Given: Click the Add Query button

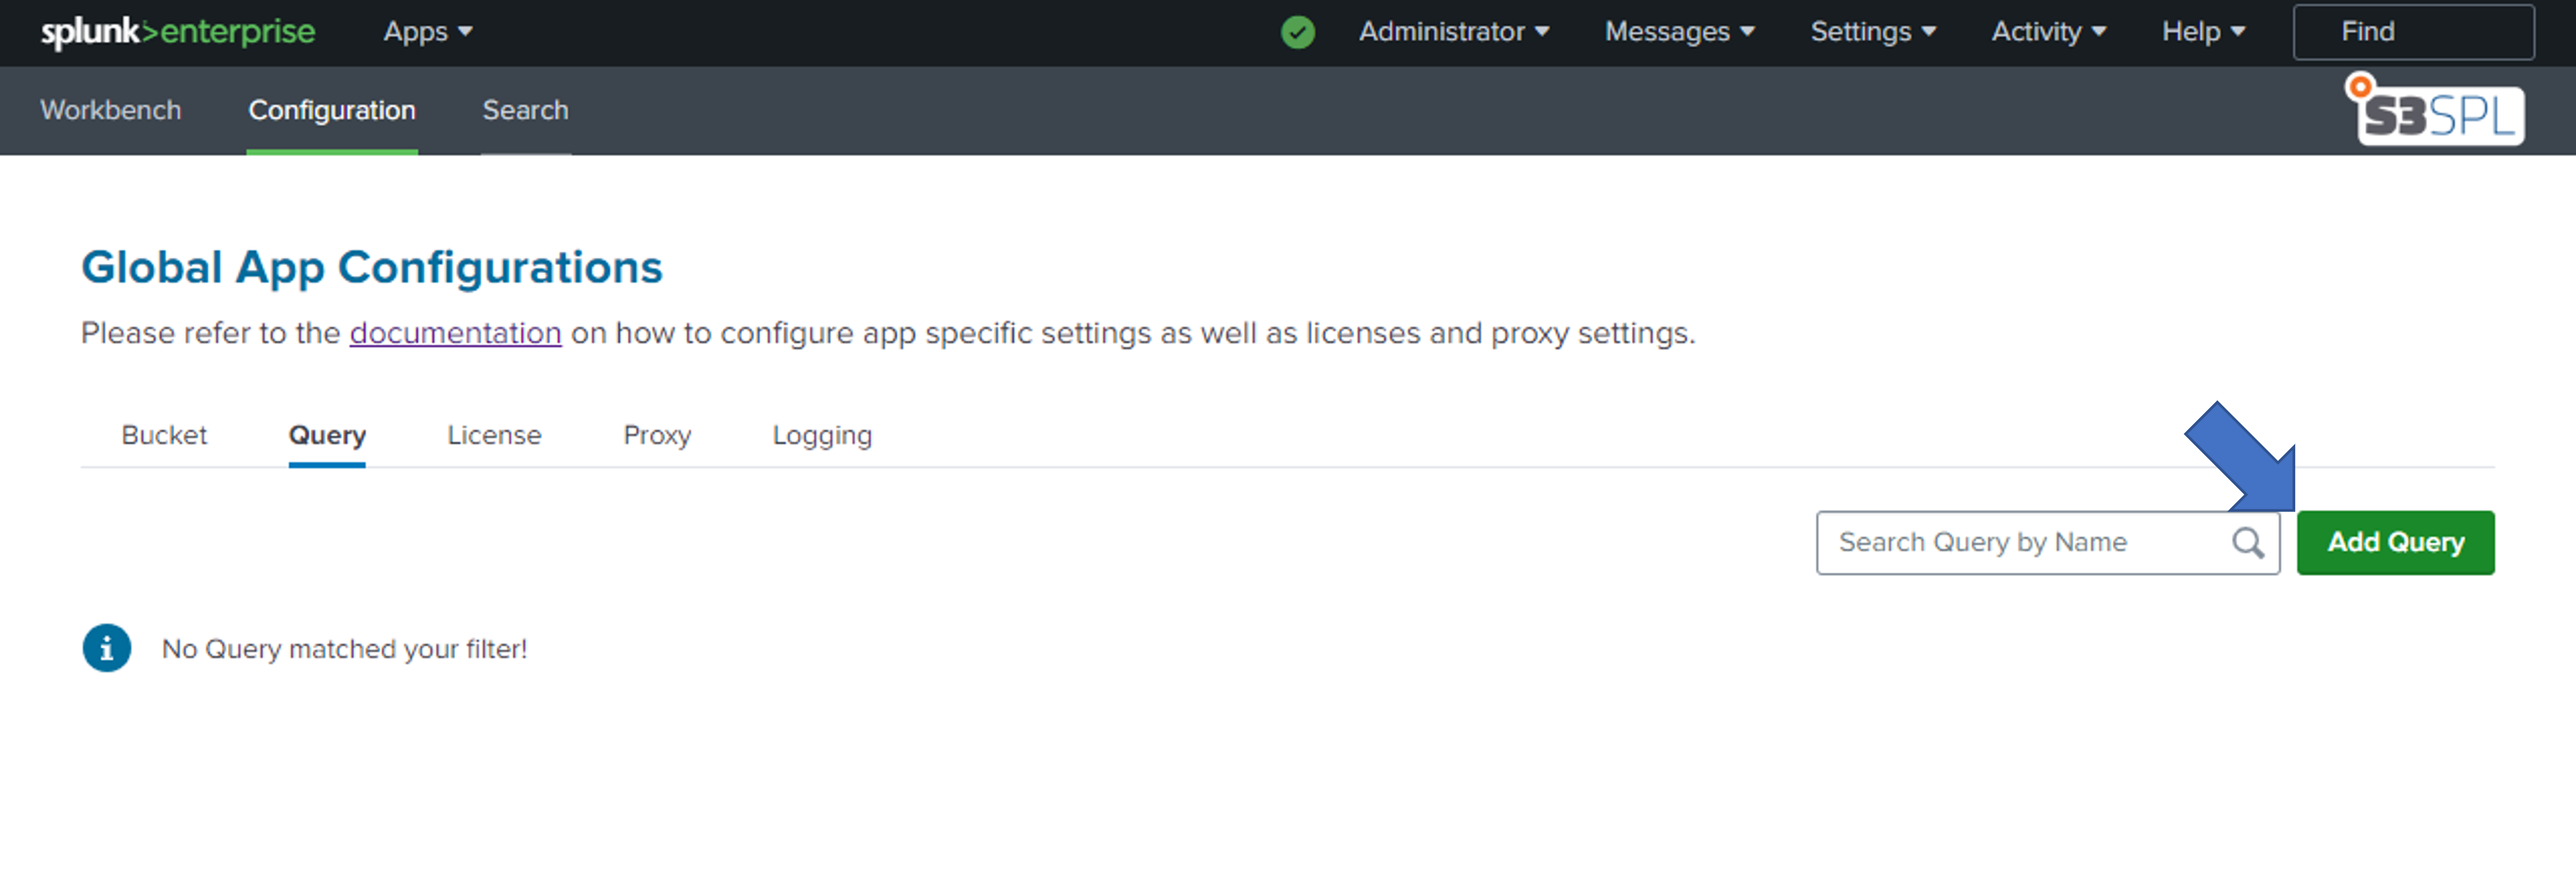Looking at the screenshot, I should [x=2402, y=541].
